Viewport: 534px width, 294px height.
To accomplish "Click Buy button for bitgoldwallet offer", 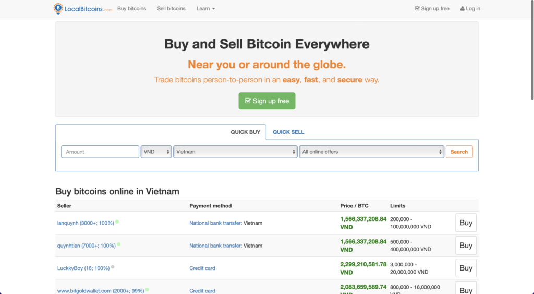I will pyautogui.click(x=466, y=289).
